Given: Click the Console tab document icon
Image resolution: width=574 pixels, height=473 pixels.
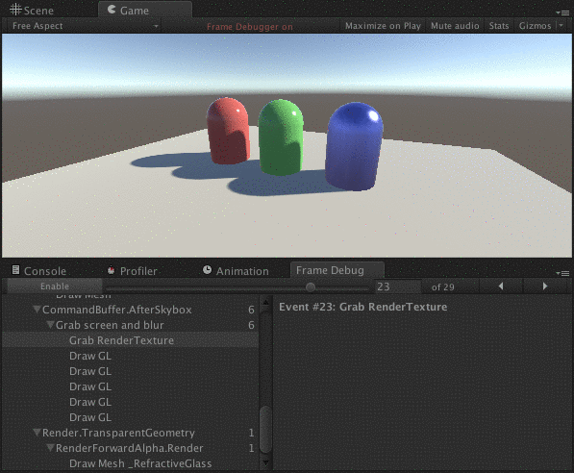Looking at the screenshot, I should (x=15, y=270).
